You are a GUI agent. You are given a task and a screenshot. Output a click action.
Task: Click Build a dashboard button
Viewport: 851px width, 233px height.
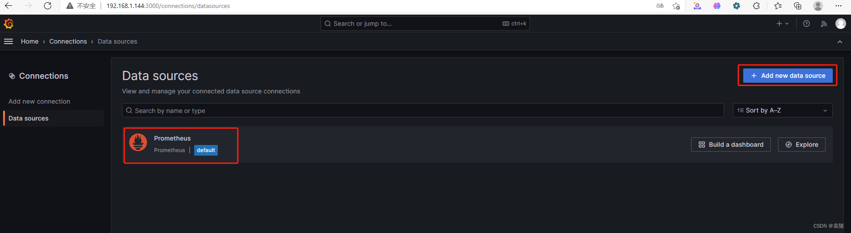point(731,145)
